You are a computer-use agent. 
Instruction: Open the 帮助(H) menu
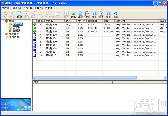49,8
